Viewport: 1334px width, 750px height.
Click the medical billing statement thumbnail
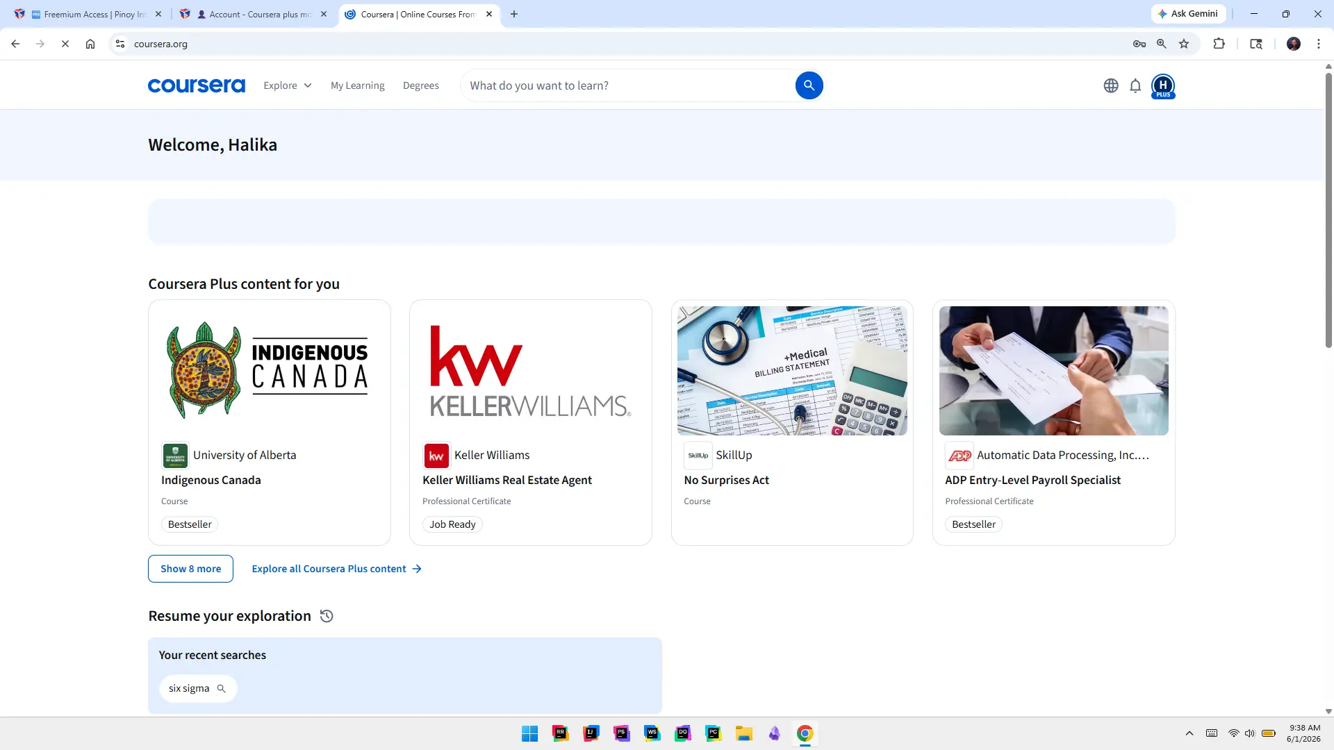click(792, 371)
